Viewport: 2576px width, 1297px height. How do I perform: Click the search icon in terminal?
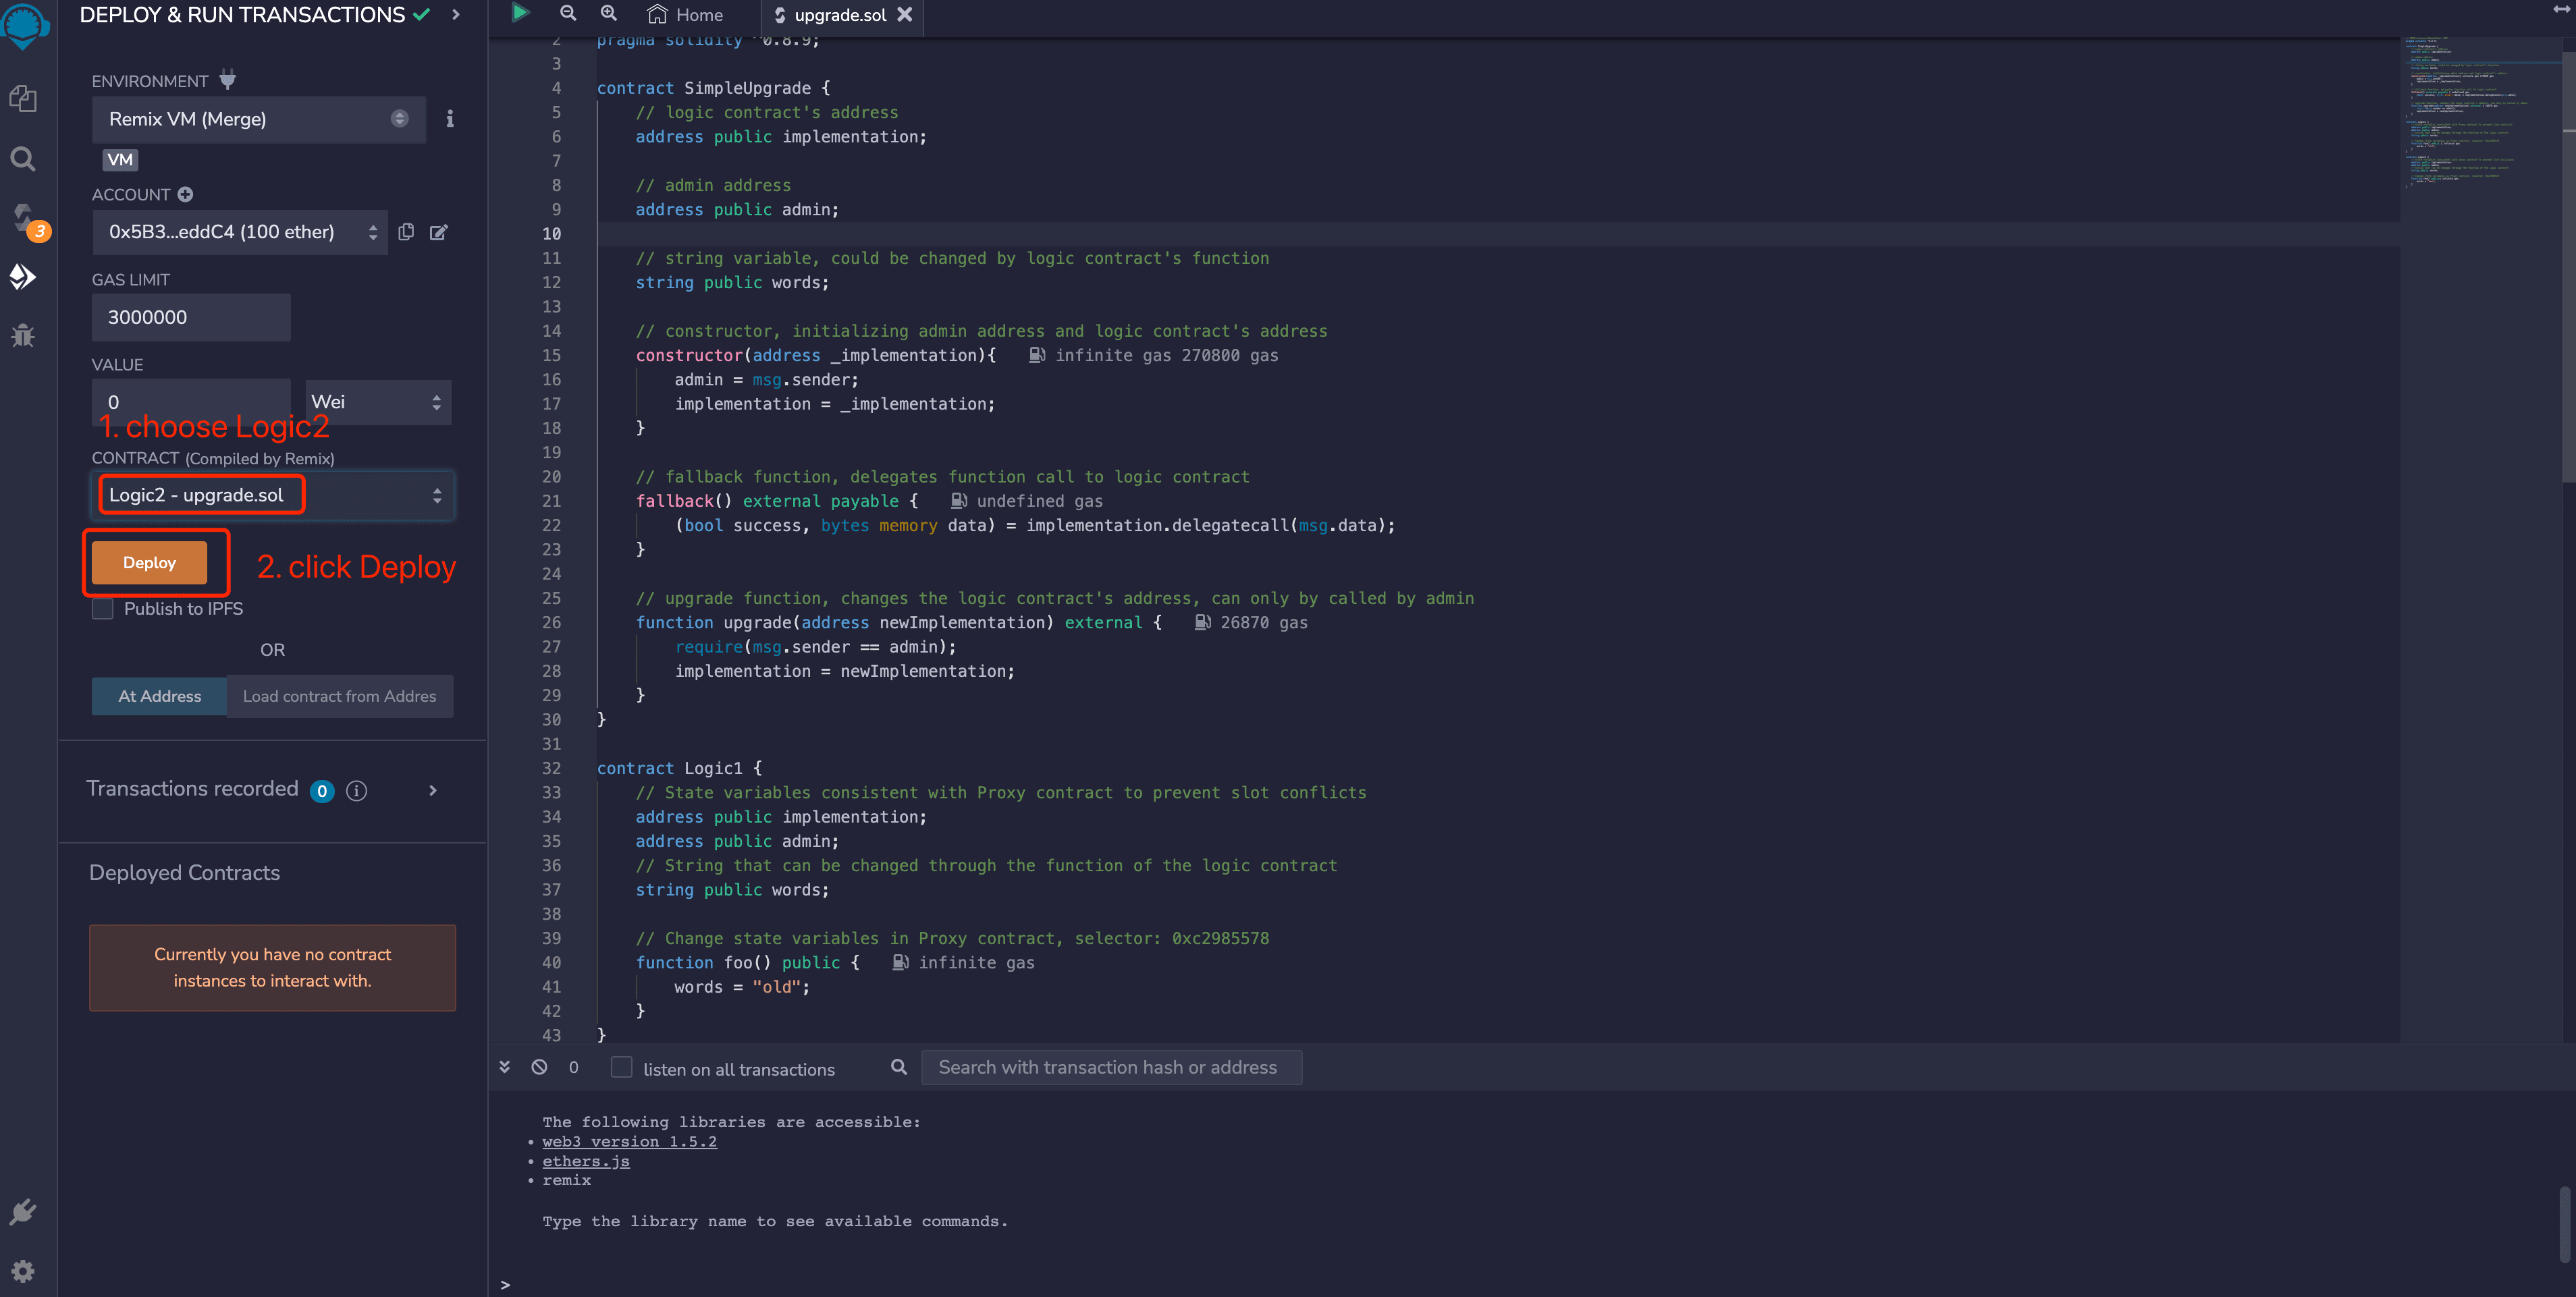[898, 1067]
